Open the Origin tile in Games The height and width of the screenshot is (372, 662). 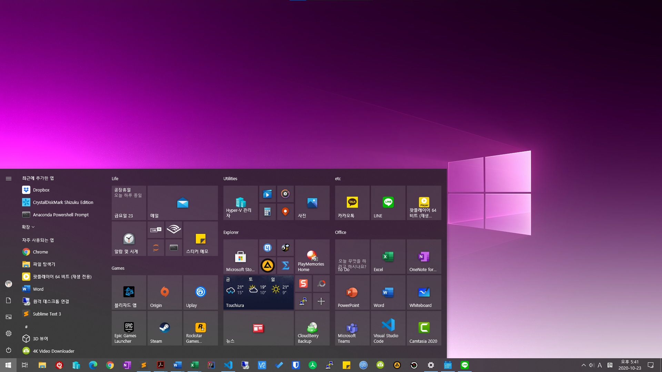tap(164, 292)
